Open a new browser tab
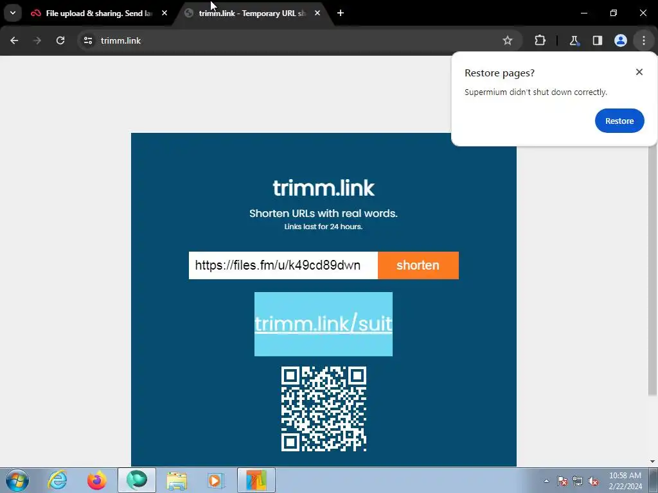 click(341, 13)
